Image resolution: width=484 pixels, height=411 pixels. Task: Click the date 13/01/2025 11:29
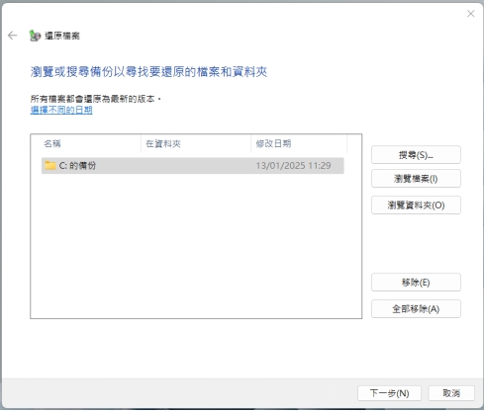pyautogui.click(x=293, y=166)
